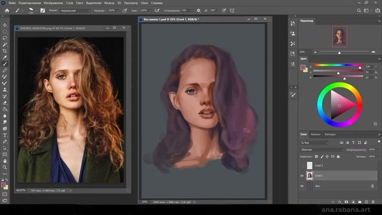
Task: Click the share icon in top-right corner
Action: [377, 11]
